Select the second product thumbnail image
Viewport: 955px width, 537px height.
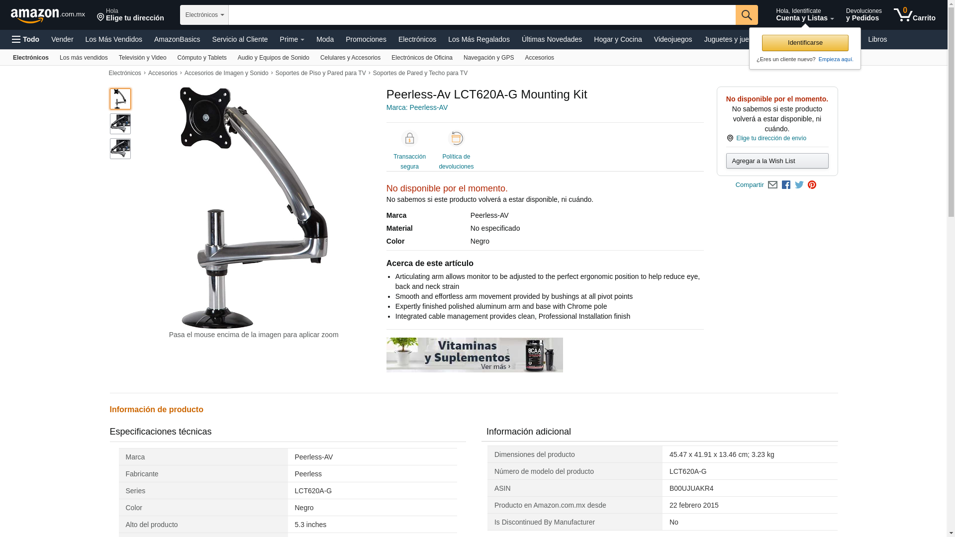pos(120,124)
